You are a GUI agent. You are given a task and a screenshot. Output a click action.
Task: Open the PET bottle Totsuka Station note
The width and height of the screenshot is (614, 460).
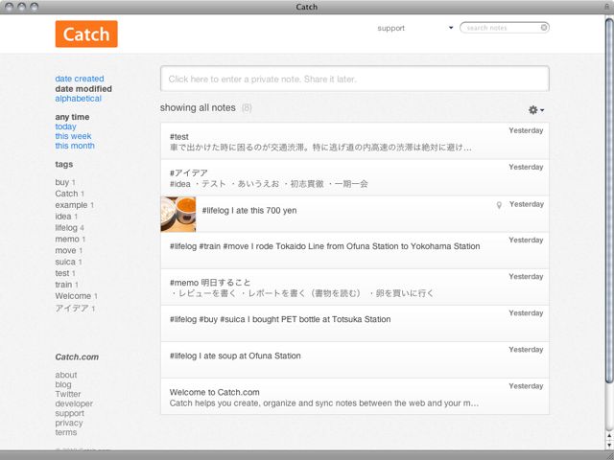355,324
